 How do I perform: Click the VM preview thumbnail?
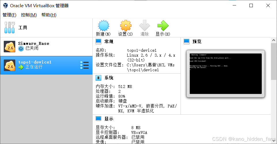coord(225,74)
